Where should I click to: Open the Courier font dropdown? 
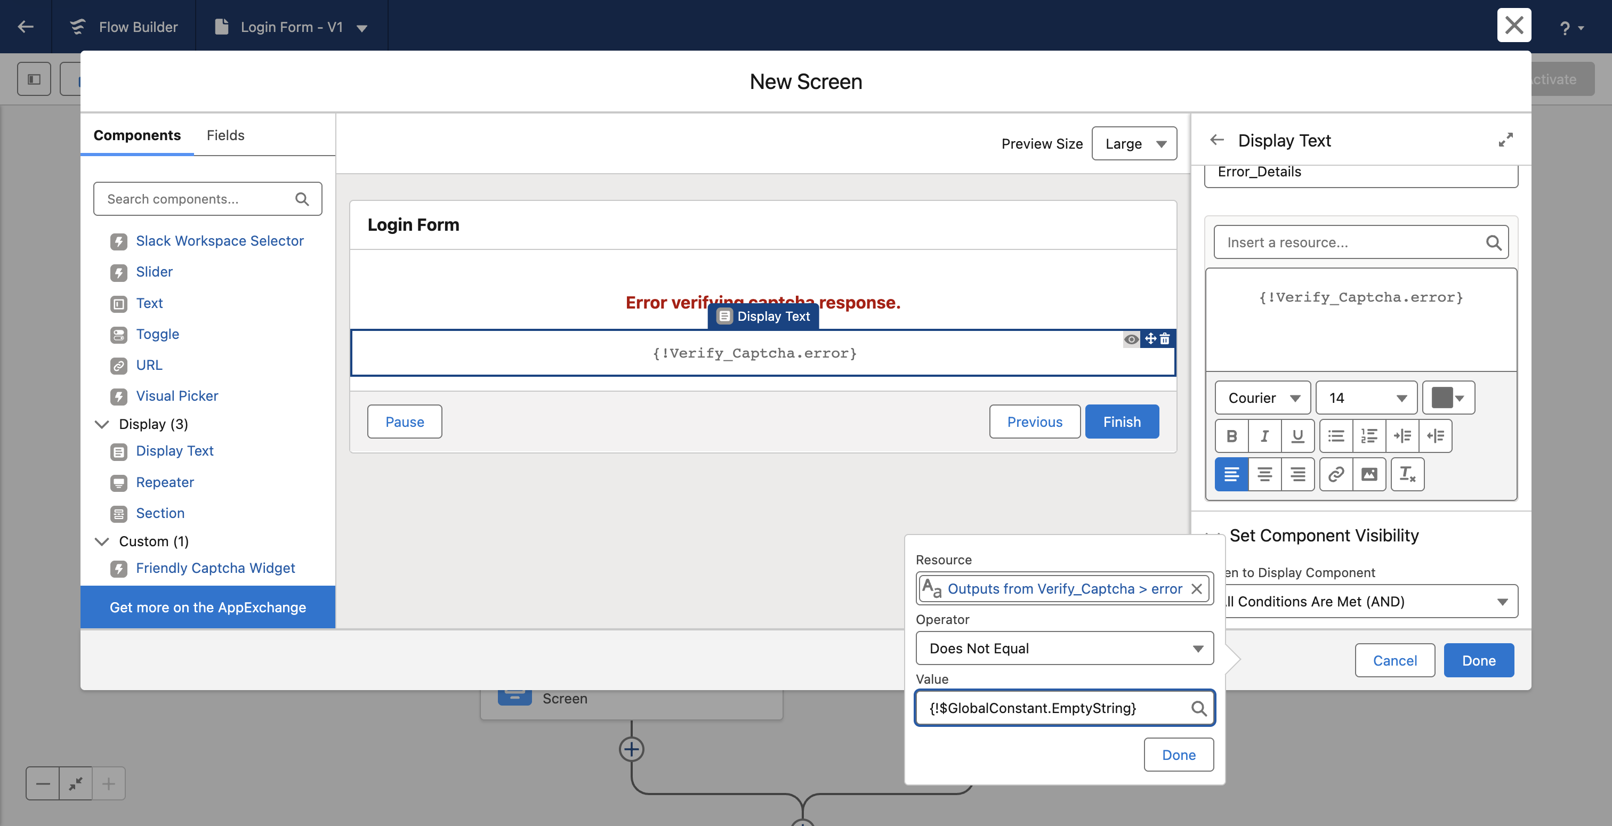1263,398
